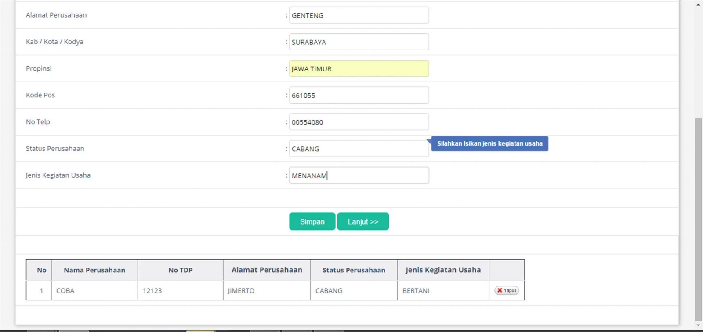Click the Status Perusahaan field showing CABANG
The width and height of the screenshot is (703, 332).
click(x=359, y=149)
